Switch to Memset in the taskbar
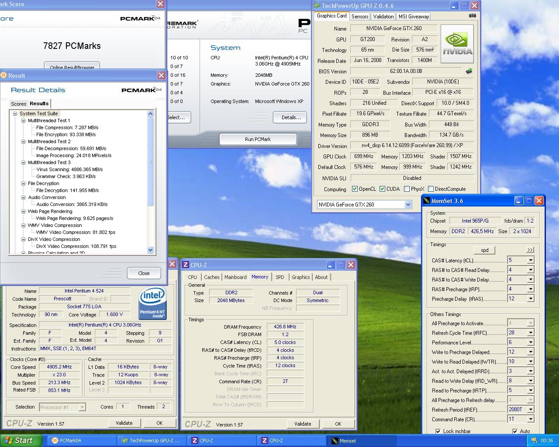The image size is (559, 447). [362, 440]
